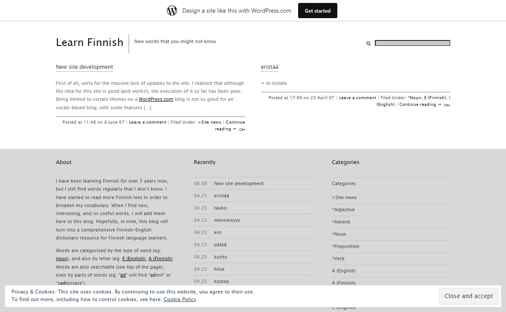The width and height of the screenshot is (506, 312).
Task: Open tauko in Recently list
Action: pos(220,208)
